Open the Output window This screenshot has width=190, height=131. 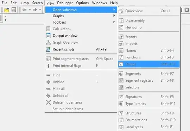[81, 36]
